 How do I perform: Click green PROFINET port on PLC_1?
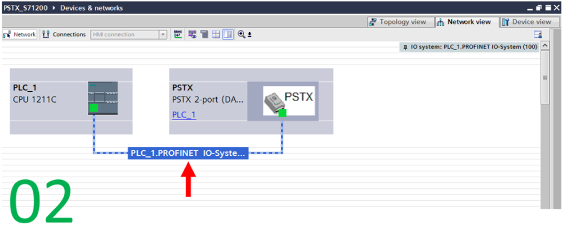[94, 108]
